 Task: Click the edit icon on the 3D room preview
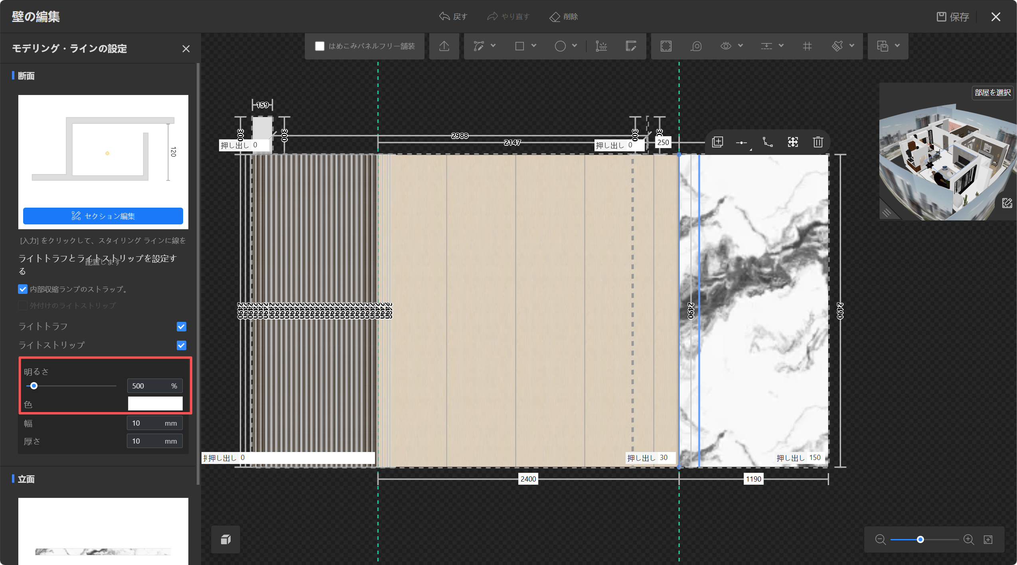(1007, 203)
